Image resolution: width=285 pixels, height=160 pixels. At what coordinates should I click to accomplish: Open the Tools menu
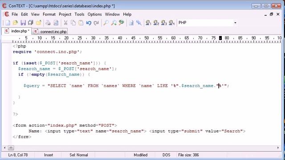[79, 14]
